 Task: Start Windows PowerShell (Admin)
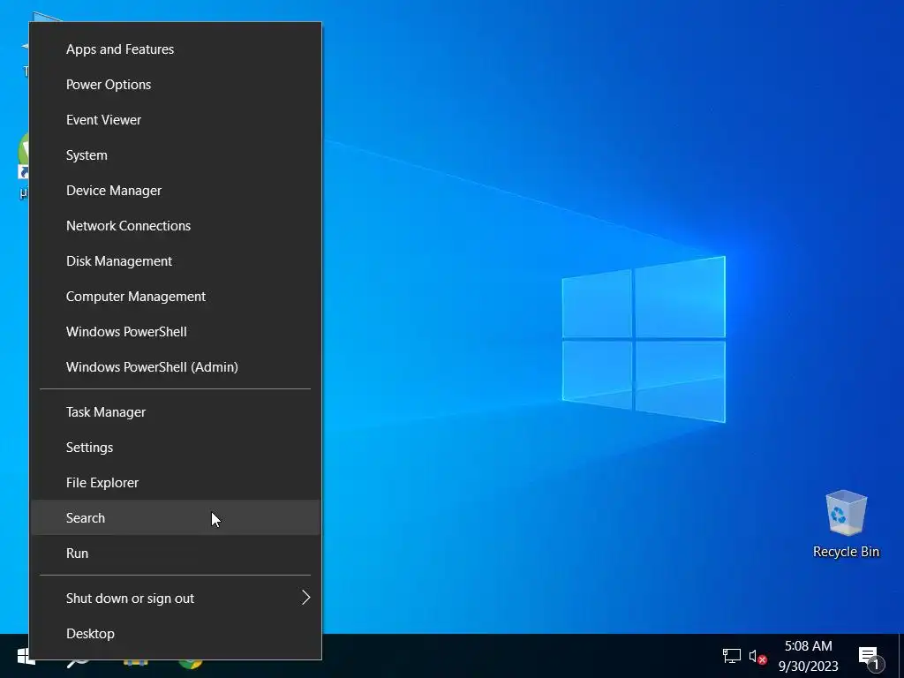(176, 367)
